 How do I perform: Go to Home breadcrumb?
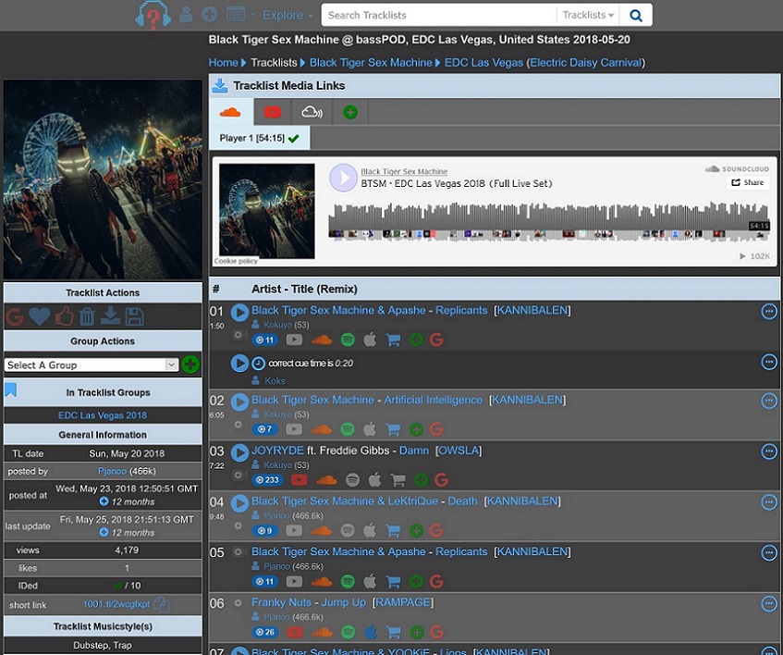pos(223,63)
